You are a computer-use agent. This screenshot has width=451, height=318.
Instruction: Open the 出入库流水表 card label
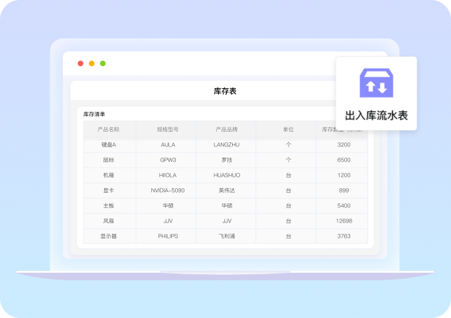(x=376, y=115)
